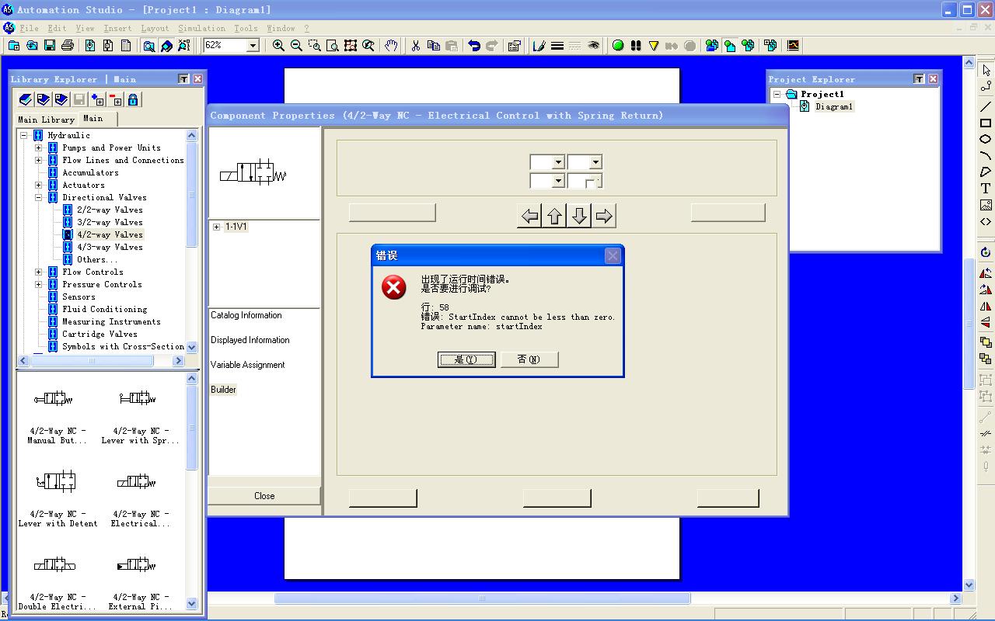Open Variable Assignment section
The width and height of the screenshot is (995, 621).
click(248, 365)
